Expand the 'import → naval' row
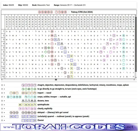The height and width of the screenshot is (131, 138). coord(4,93)
